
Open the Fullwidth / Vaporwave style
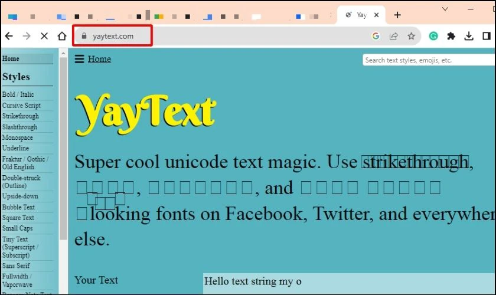[17, 280]
